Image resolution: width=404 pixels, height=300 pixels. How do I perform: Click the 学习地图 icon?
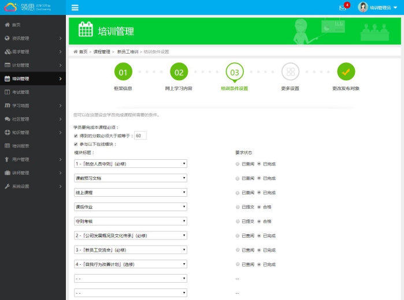coord(8,106)
